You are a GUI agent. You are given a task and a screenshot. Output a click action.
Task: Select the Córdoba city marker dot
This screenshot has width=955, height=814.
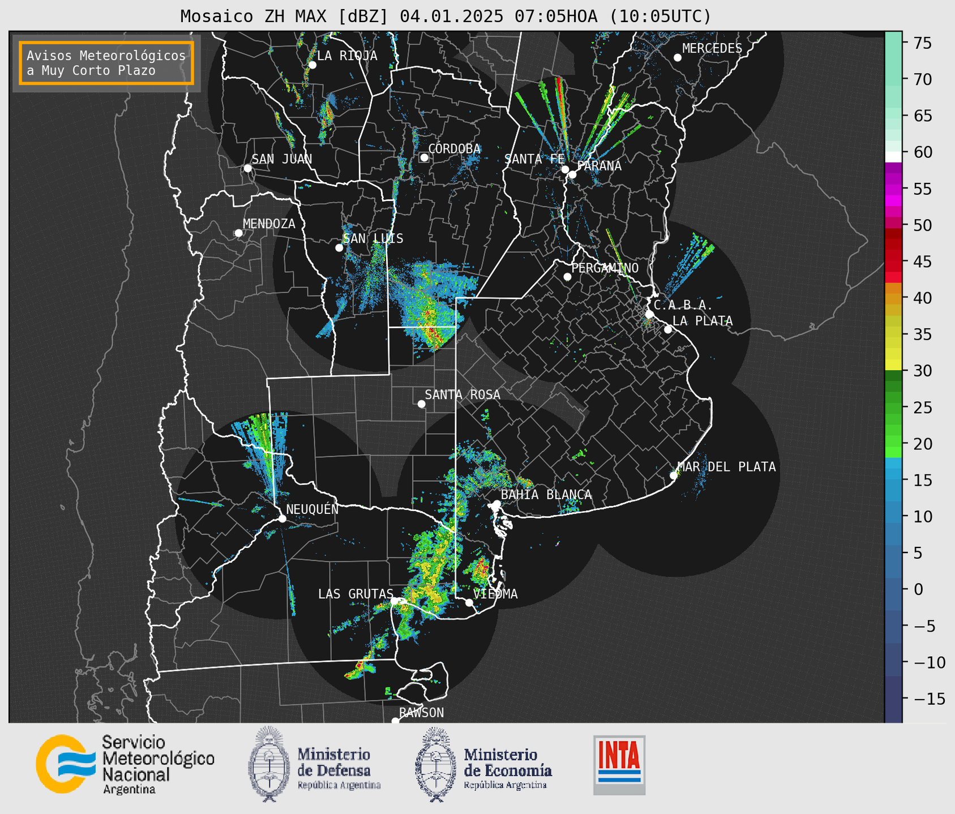424,157
